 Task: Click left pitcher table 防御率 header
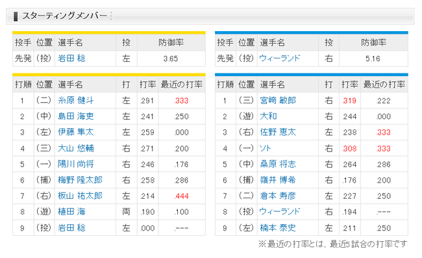coord(171,42)
